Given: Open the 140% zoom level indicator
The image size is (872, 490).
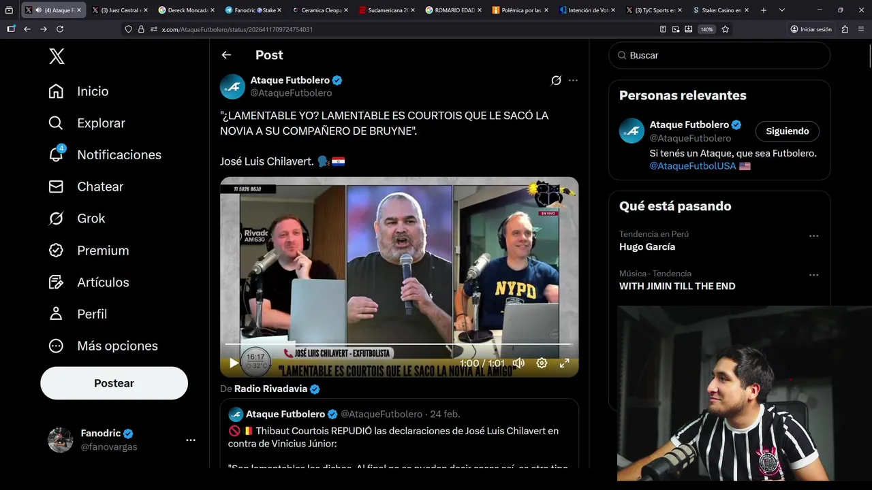Looking at the screenshot, I should point(706,29).
